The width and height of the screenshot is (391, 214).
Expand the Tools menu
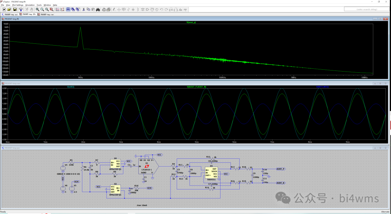(39, 5)
